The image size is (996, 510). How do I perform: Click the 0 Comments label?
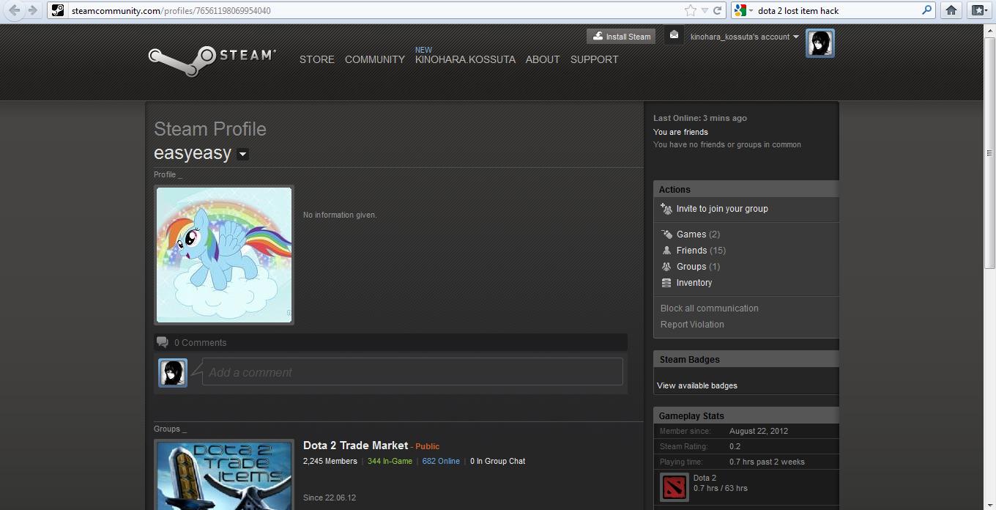tap(200, 342)
